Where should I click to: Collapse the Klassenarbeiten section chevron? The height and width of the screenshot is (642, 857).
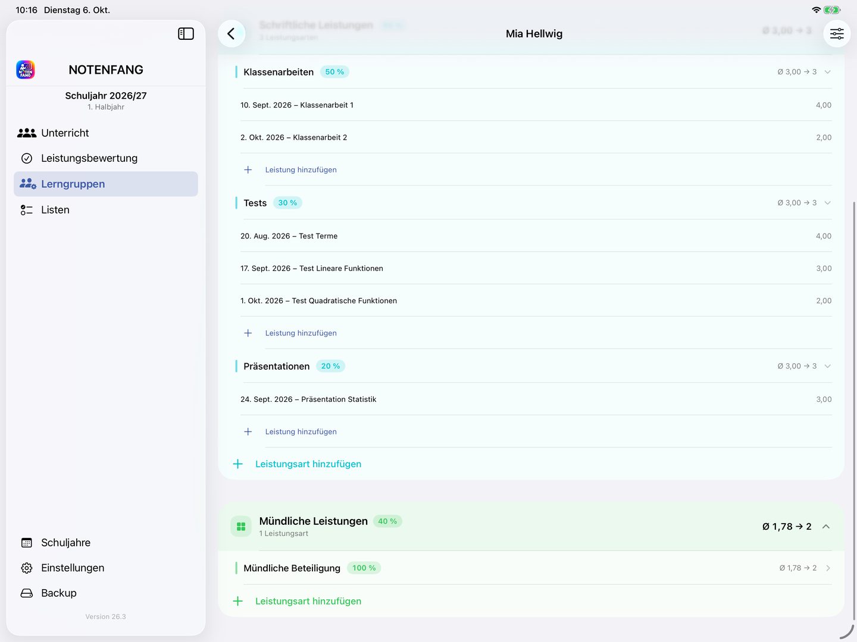click(x=827, y=72)
